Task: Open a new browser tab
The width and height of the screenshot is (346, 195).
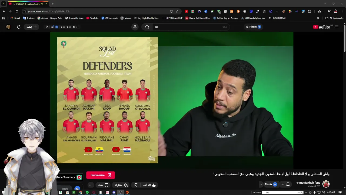Action: tap(52, 4)
